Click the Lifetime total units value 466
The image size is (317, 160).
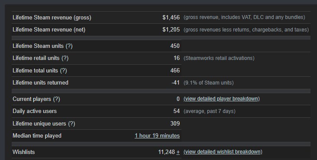pyautogui.click(x=175, y=70)
